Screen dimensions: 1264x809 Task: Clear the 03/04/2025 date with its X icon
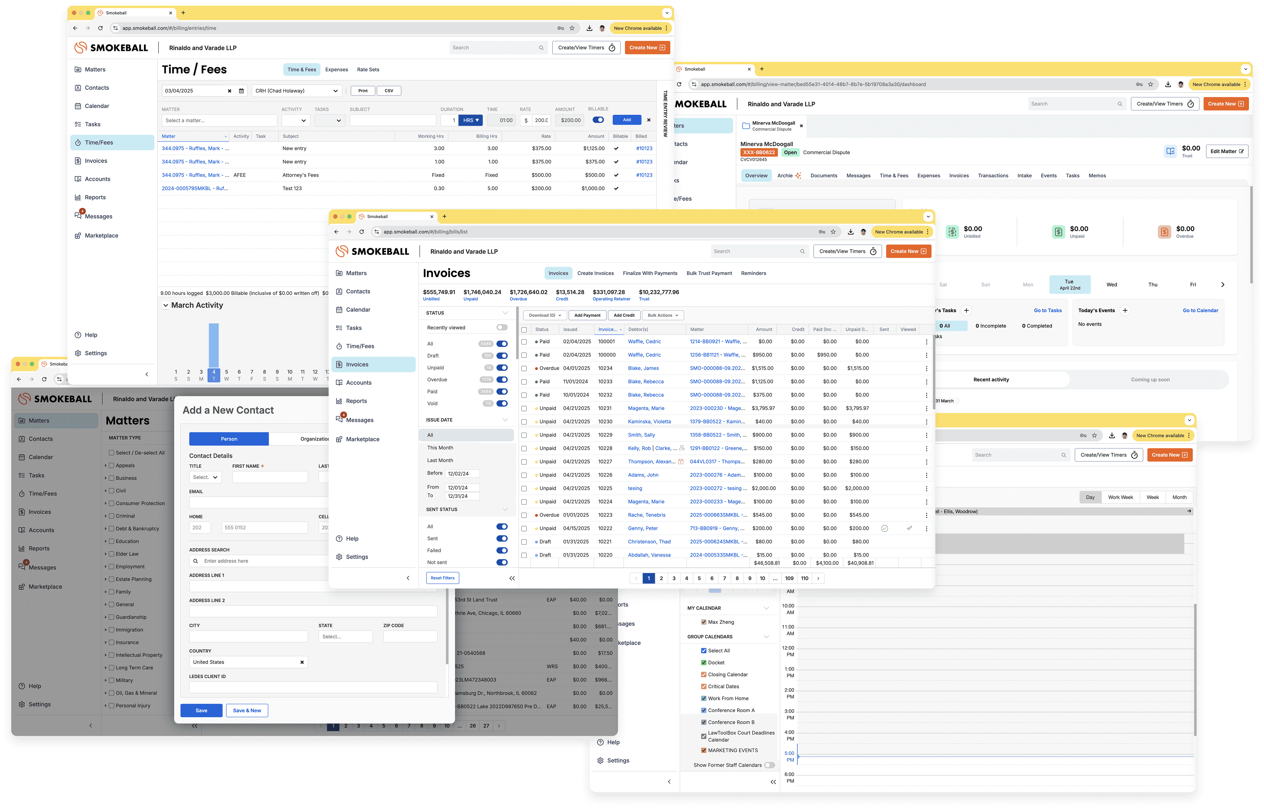click(x=230, y=91)
